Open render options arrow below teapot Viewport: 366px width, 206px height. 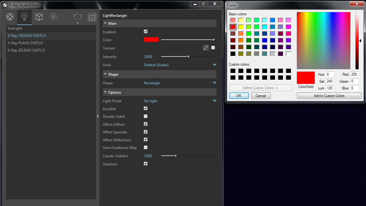point(78,23)
